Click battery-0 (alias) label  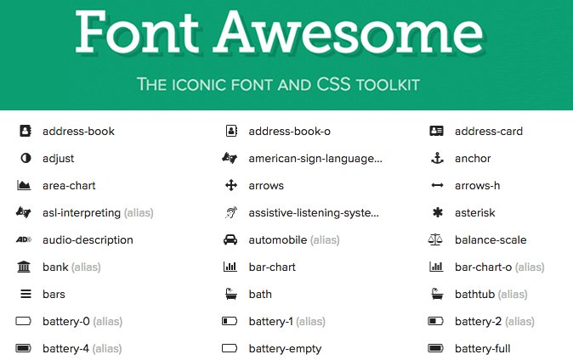click(x=82, y=321)
